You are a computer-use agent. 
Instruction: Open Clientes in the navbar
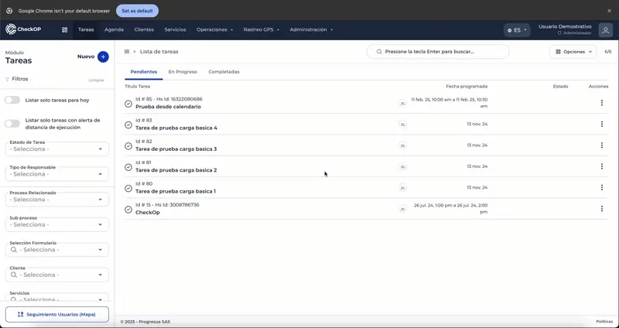point(144,29)
